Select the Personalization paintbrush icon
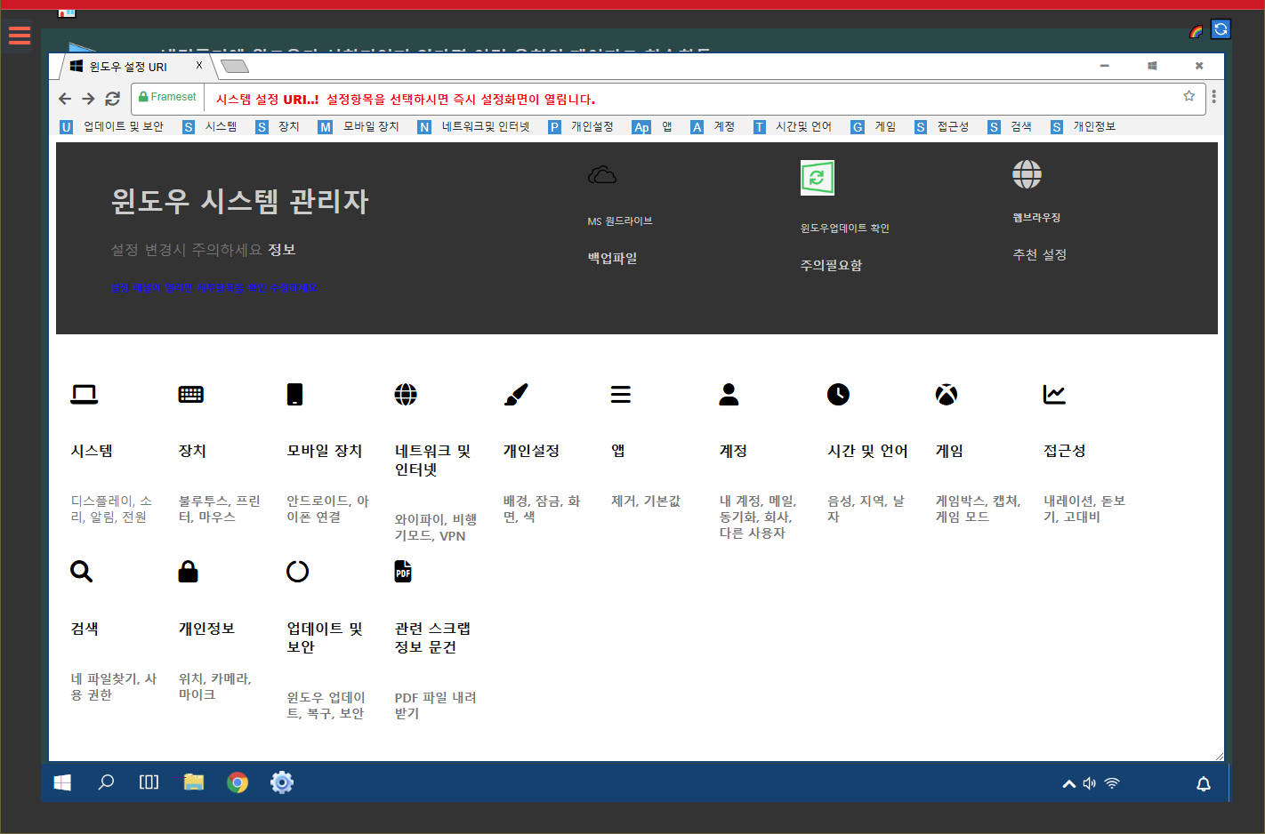This screenshot has width=1265, height=834. [x=516, y=394]
